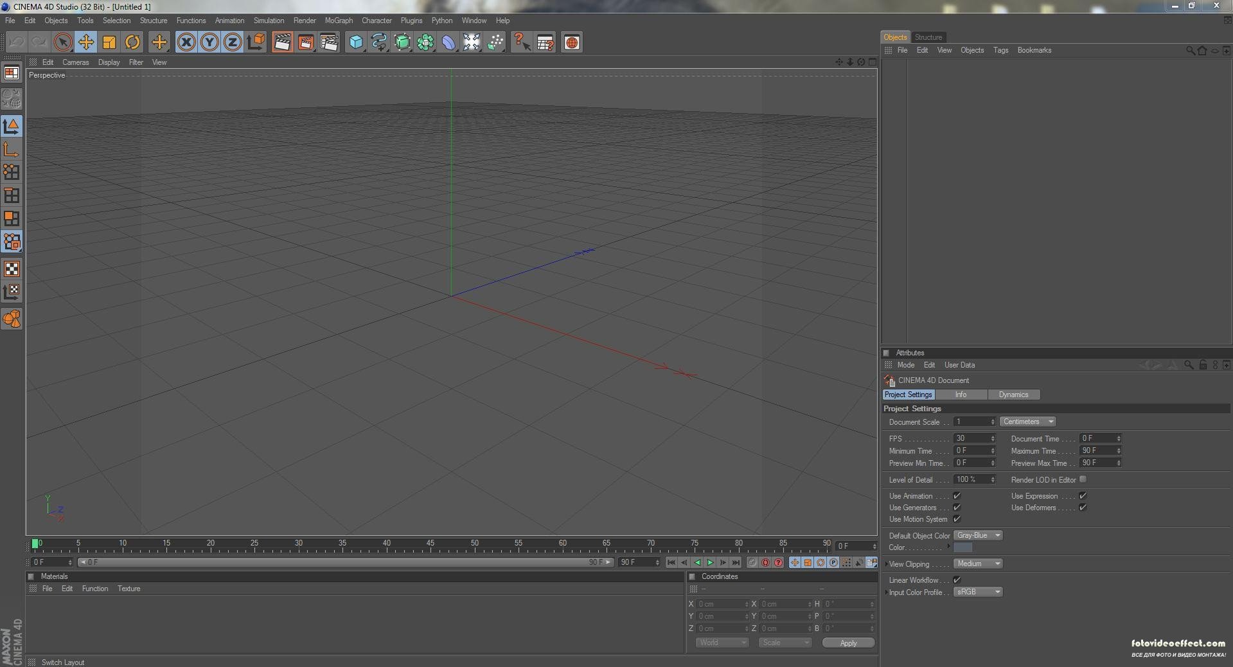Open the Default Object Color dropdown
Viewport: 1233px width, 667px height.
(977, 535)
